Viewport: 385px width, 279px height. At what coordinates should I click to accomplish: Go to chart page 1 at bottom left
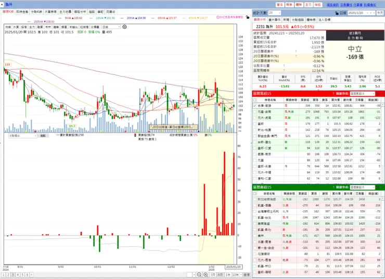pyautogui.click(x=4, y=275)
